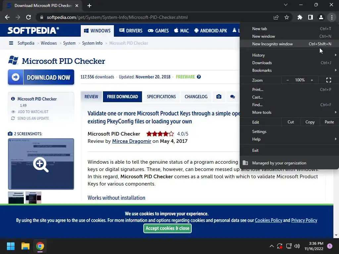The width and height of the screenshot is (339, 254).
Task: Click Accept cookies & close button
Action: [167, 228]
